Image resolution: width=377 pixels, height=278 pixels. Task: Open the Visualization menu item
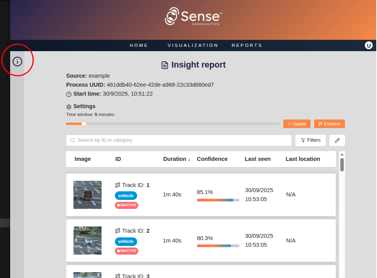coord(193,45)
